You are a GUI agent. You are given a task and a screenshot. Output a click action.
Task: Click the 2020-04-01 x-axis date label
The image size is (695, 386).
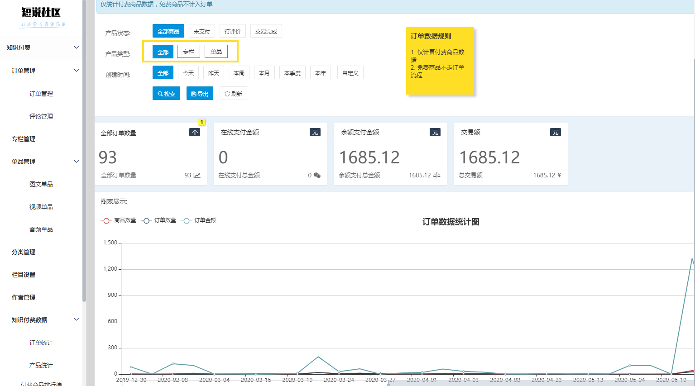tap(422, 380)
